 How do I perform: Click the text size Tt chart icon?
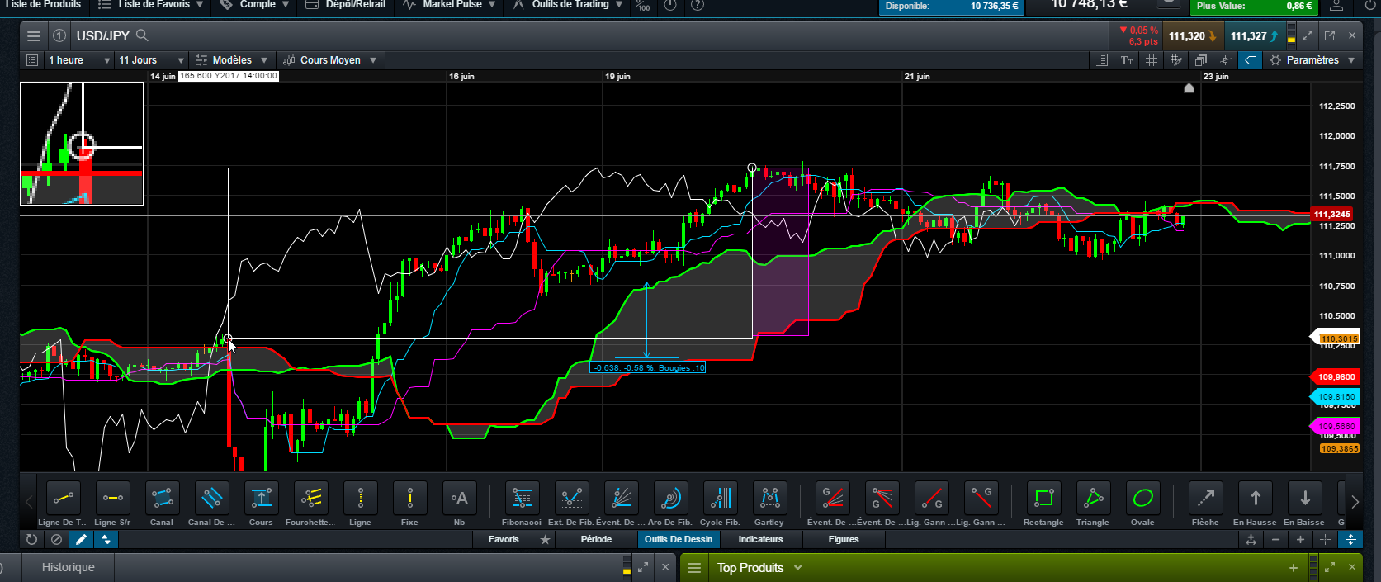1127,60
